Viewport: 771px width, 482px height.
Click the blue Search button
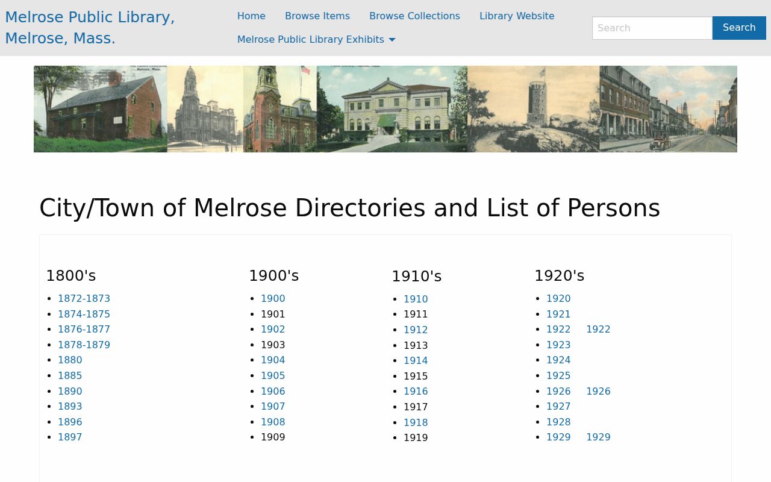coord(739,28)
